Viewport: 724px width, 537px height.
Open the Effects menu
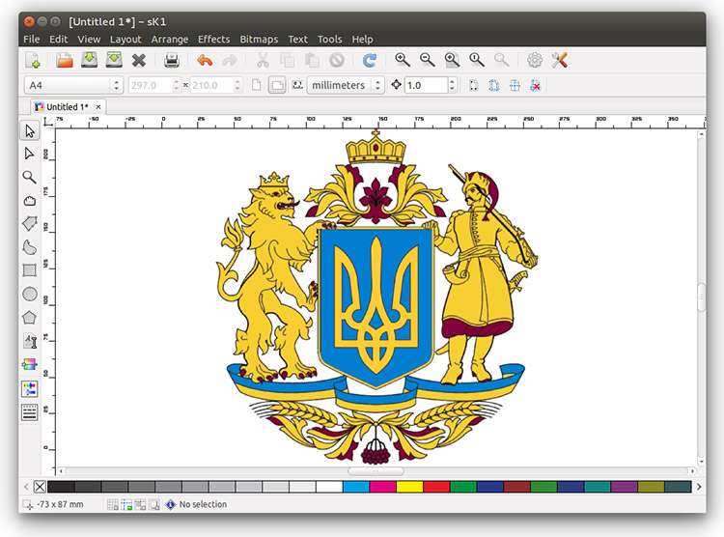(213, 40)
